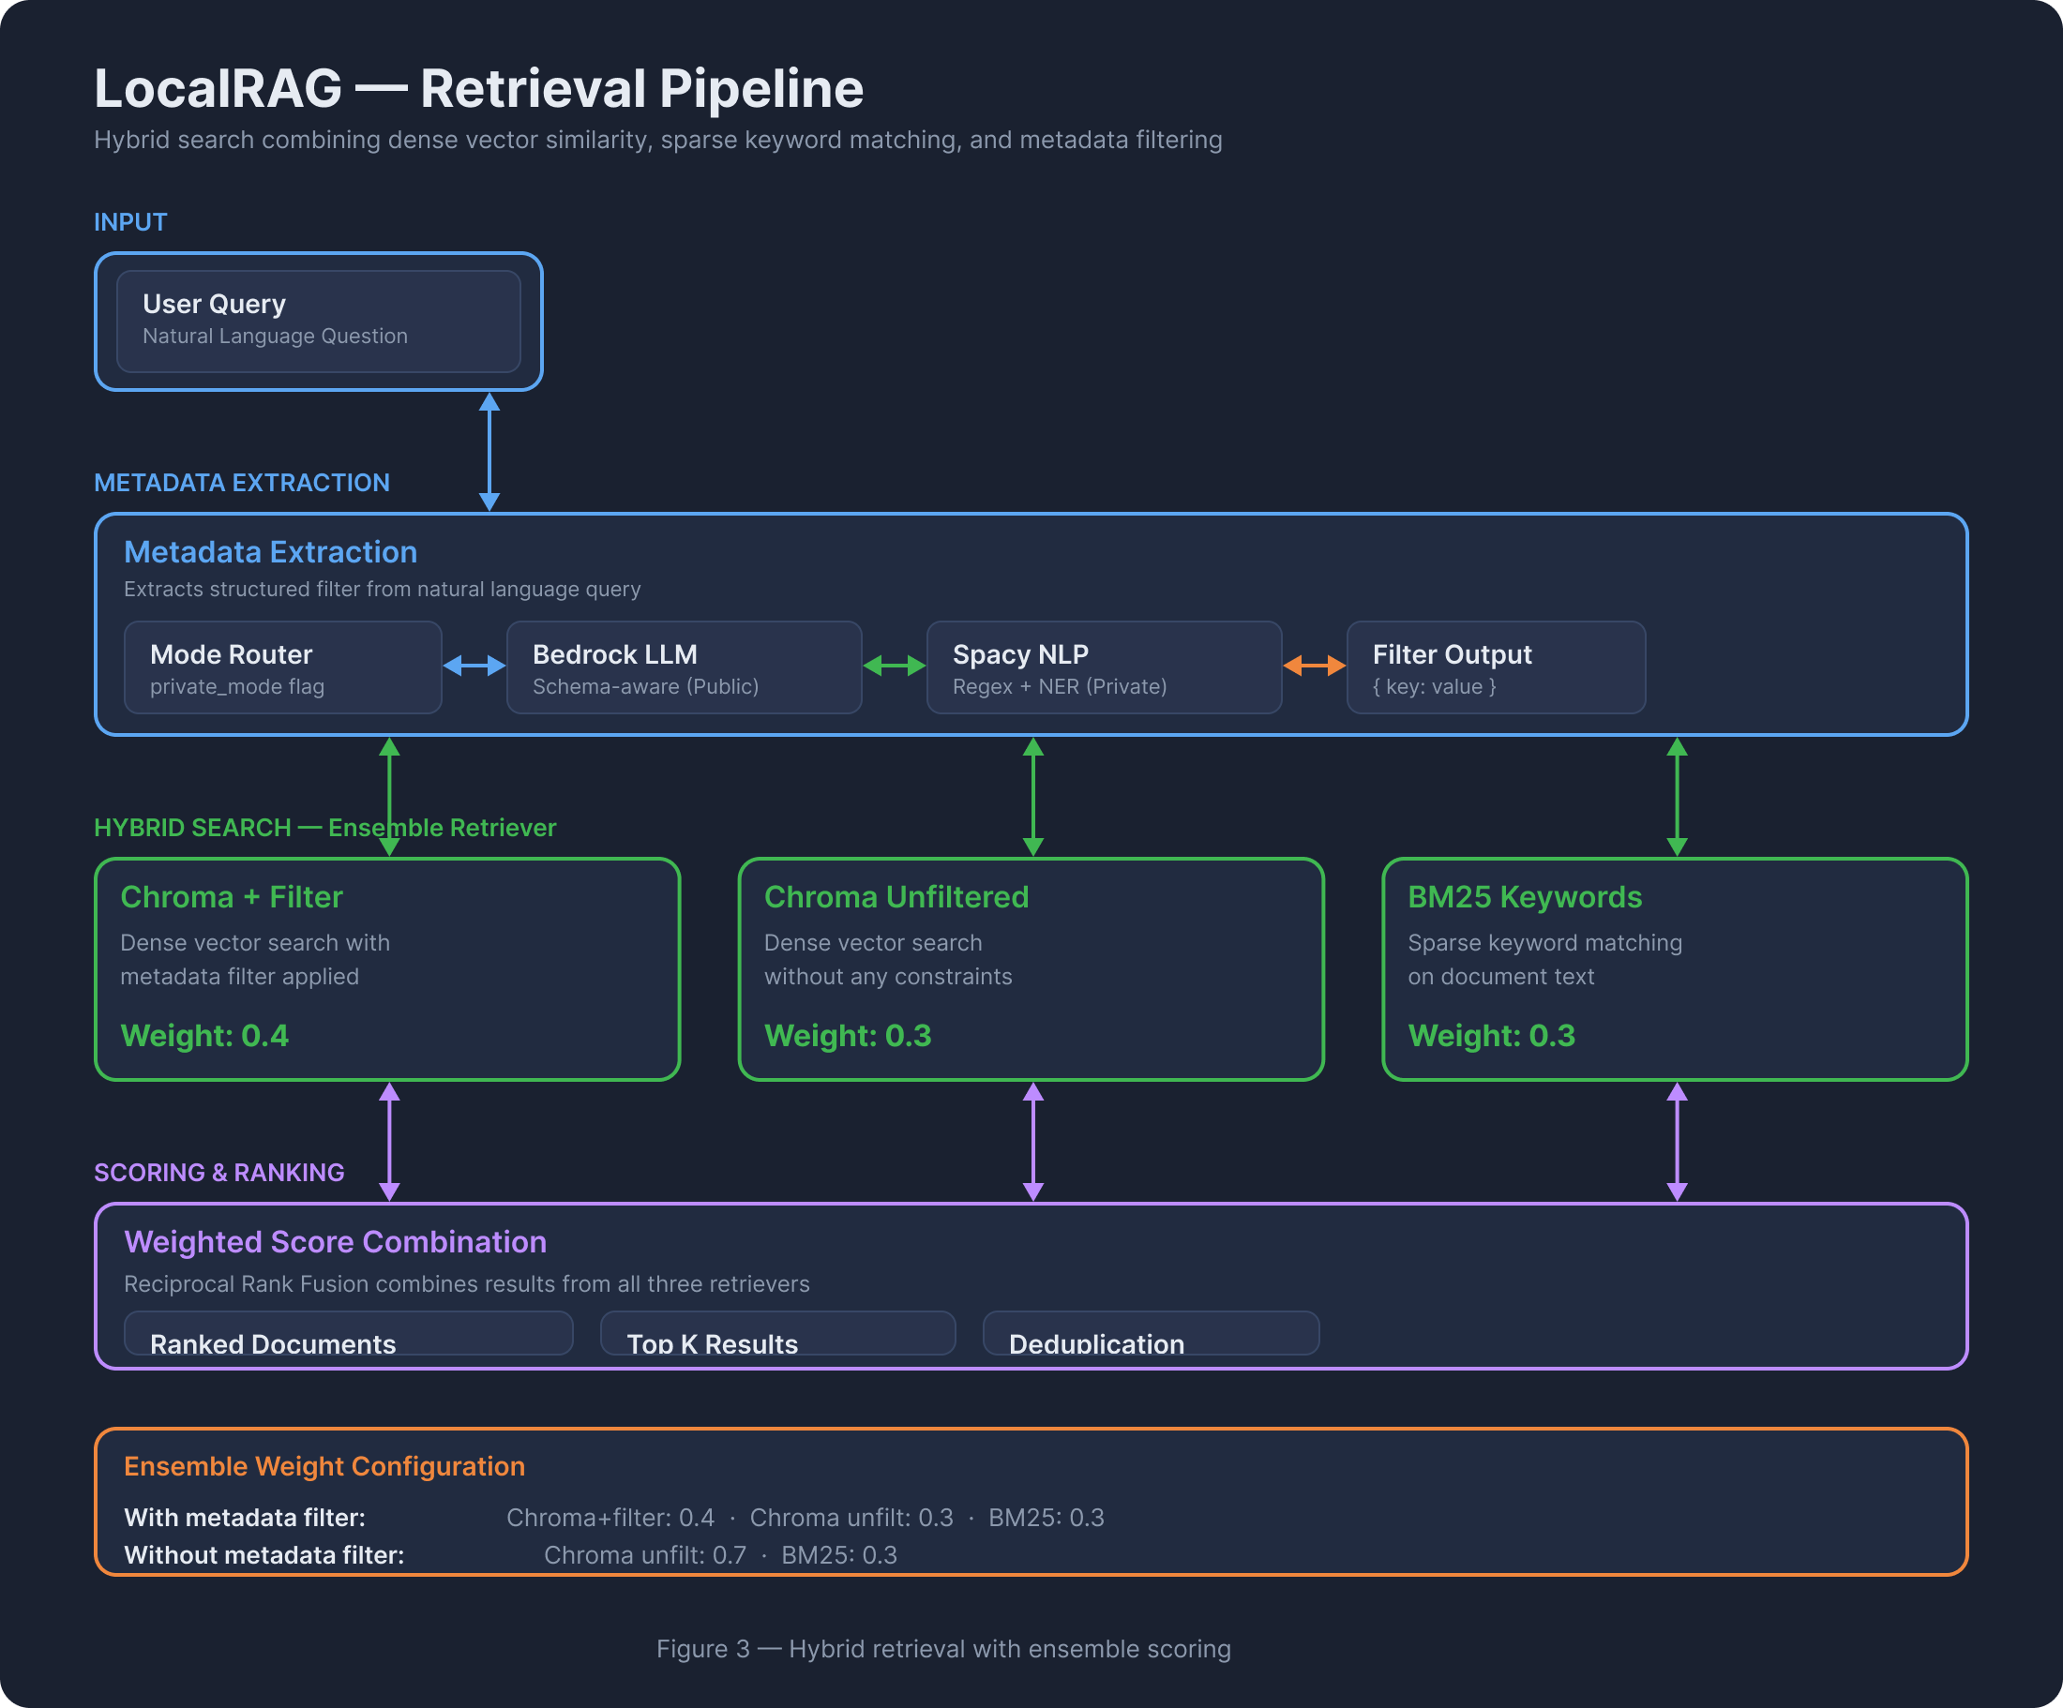Click Weight: 0.4 in Chroma + Filter

click(x=204, y=1035)
